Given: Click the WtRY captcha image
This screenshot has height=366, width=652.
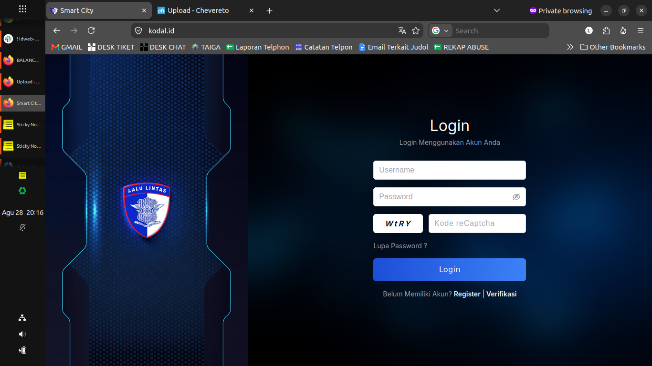Looking at the screenshot, I should click(x=398, y=224).
